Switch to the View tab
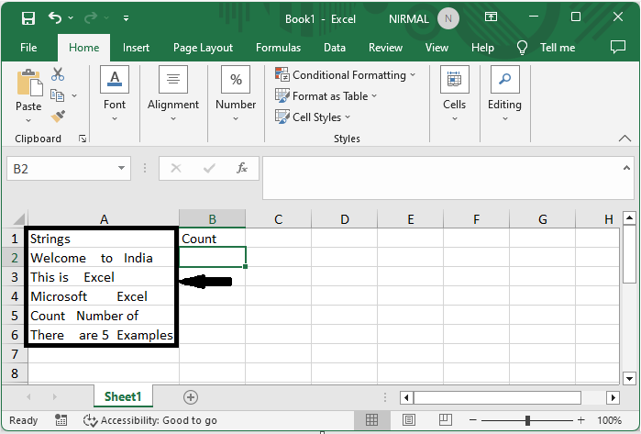 (437, 48)
